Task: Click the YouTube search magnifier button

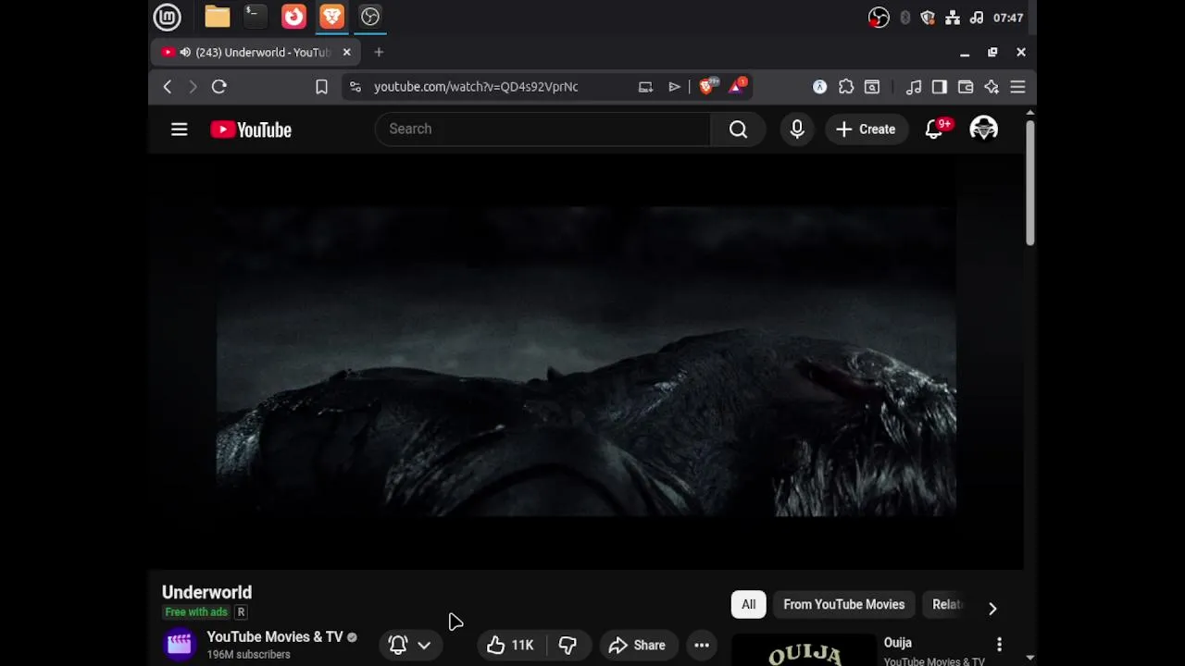Action: coord(738,129)
